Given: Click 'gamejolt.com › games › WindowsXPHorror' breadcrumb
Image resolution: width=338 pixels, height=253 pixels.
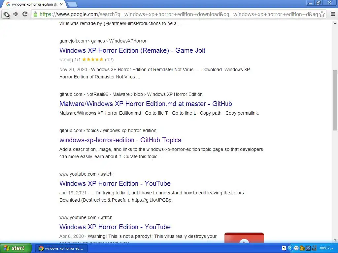Looking at the screenshot, I should (103, 41).
